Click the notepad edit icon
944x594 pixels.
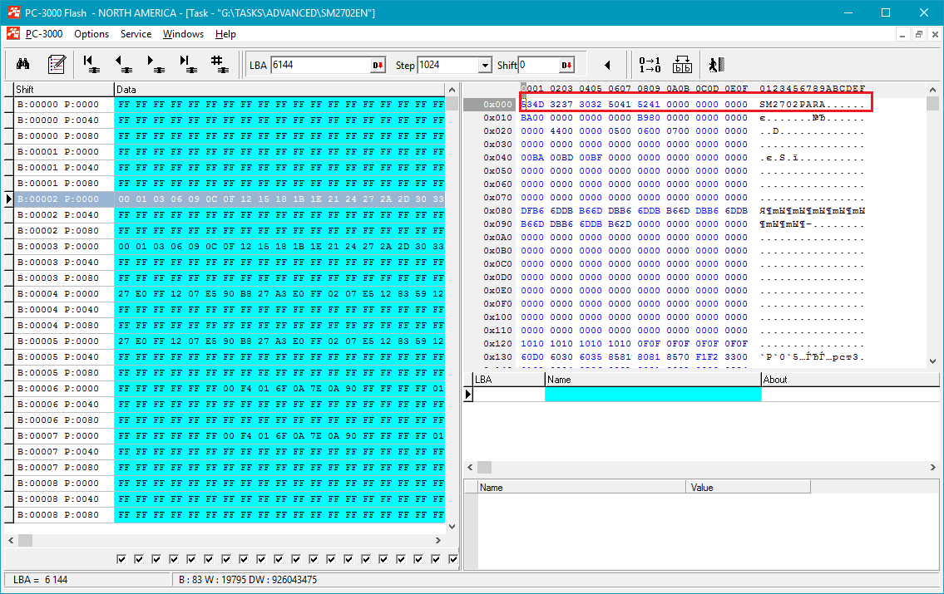pos(57,64)
